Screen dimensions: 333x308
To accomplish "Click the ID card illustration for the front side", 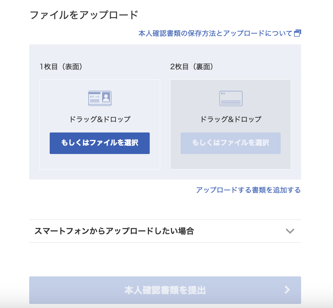I will pyautogui.click(x=100, y=98).
